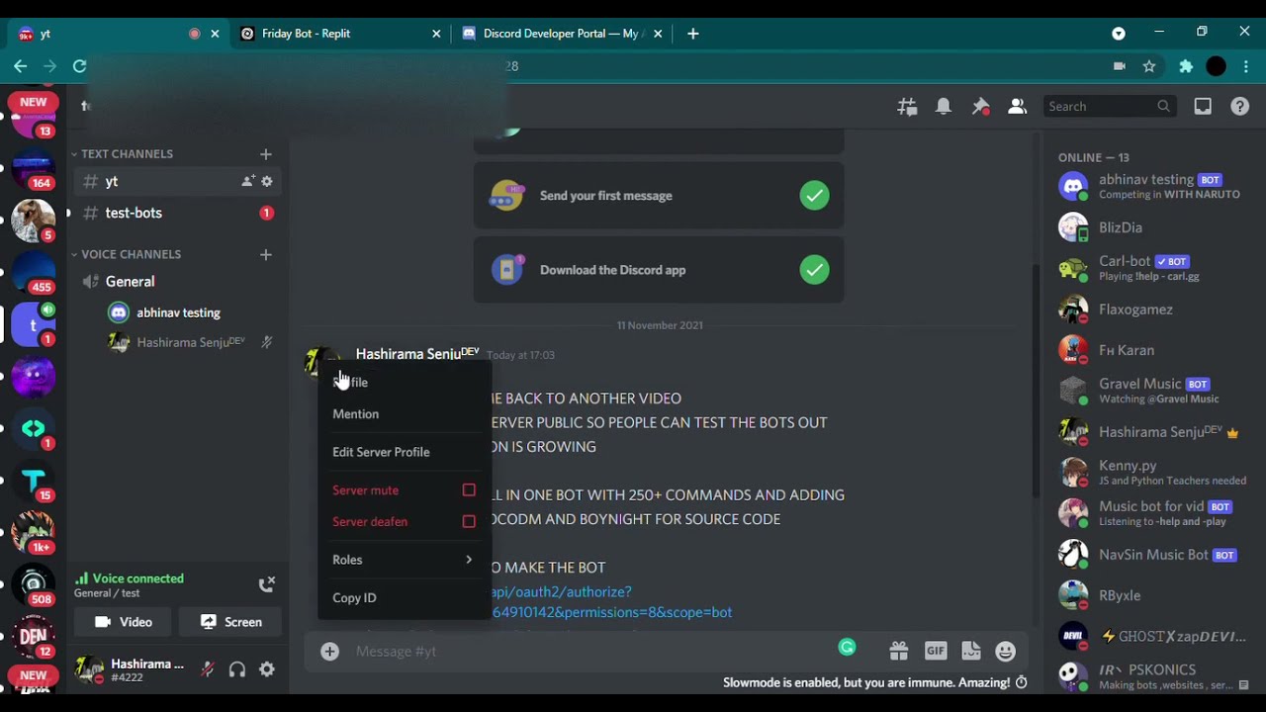The image size is (1266, 712).
Task: Open the oauth2 authorize link
Action: (611, 602)
